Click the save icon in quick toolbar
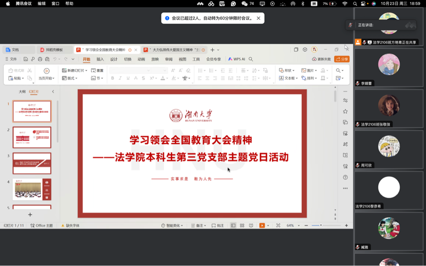 click(x=26, y=59)
